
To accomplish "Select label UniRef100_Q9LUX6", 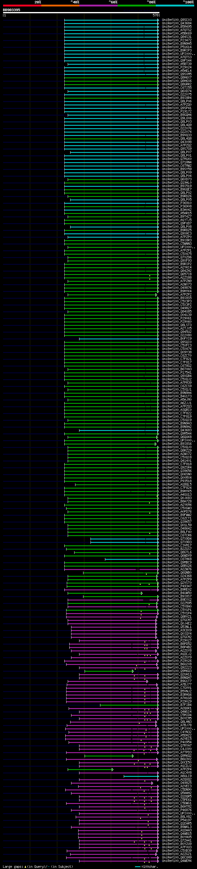I will tap(177, 118).
